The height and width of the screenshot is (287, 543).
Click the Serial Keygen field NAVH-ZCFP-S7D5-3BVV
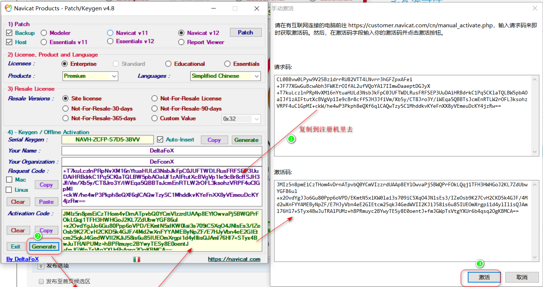pos(108,140)
